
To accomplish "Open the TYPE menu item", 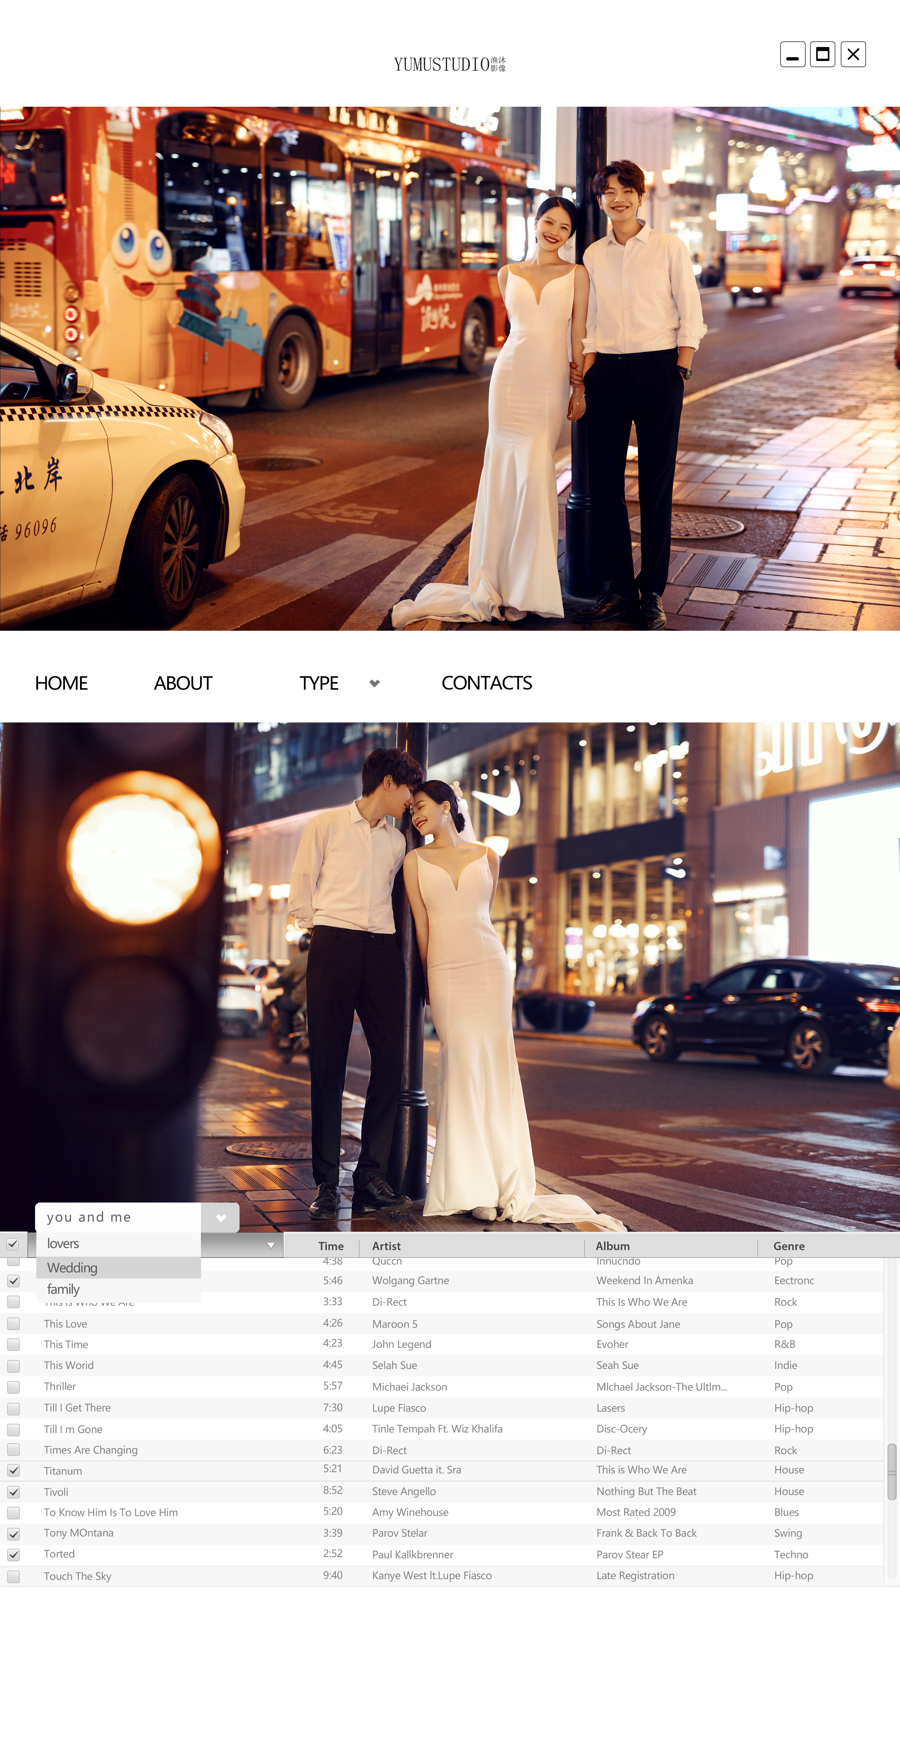I will click(x=319, y=683).
